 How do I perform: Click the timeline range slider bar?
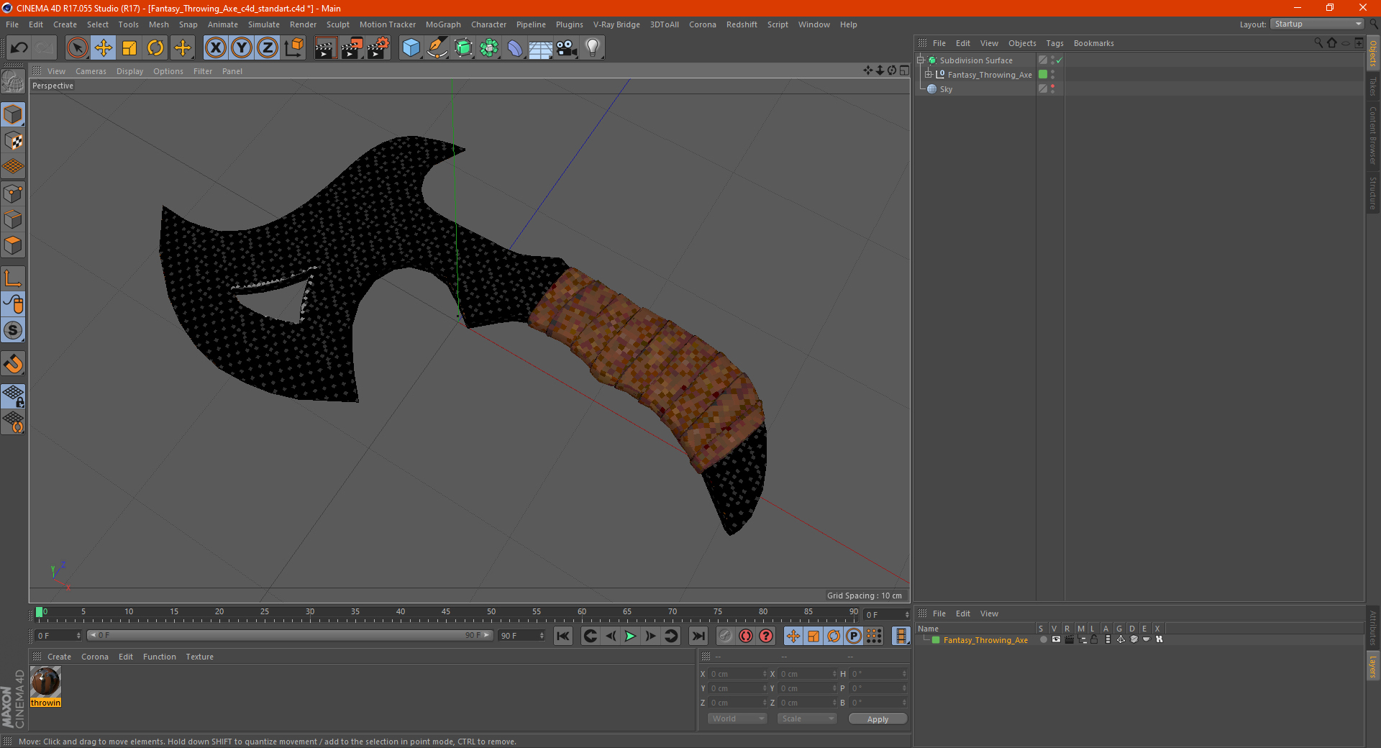(290, 635)
